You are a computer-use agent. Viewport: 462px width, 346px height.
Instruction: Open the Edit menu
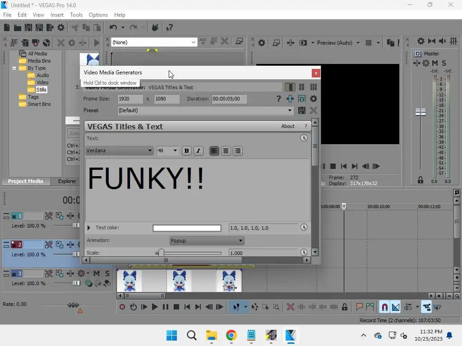(x=22, y=15)
